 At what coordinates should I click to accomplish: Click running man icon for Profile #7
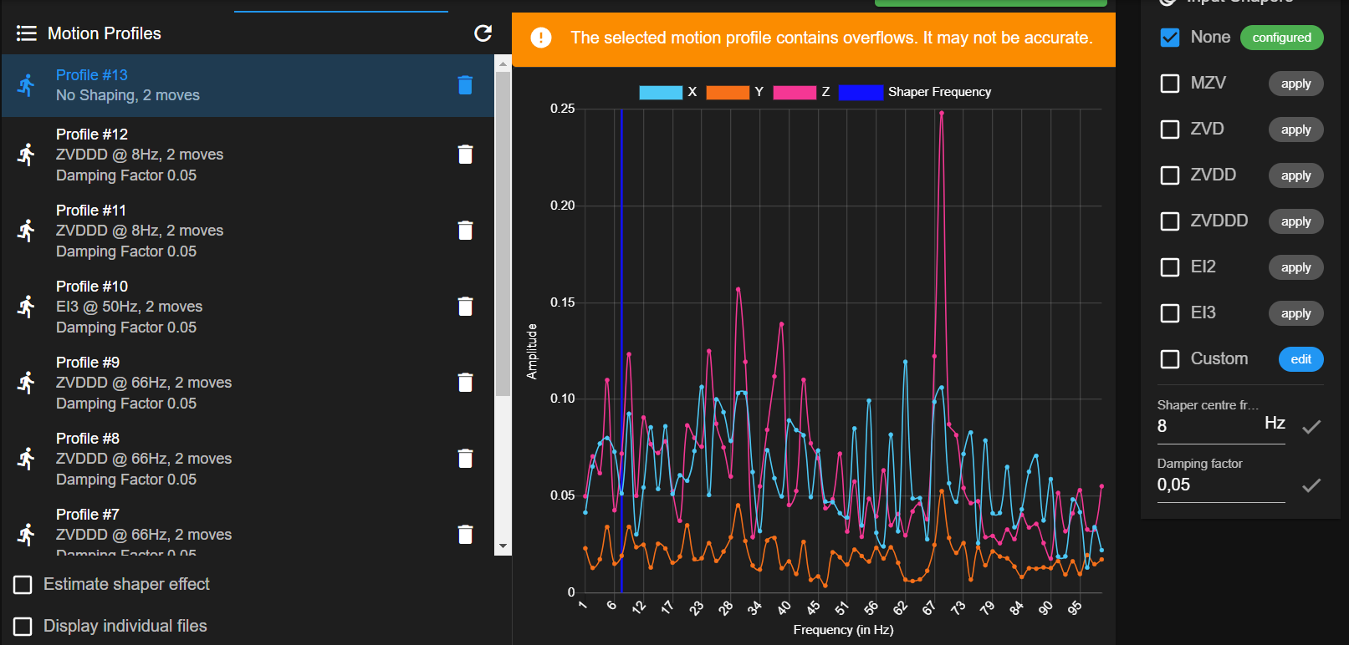[x=27, y=534]
